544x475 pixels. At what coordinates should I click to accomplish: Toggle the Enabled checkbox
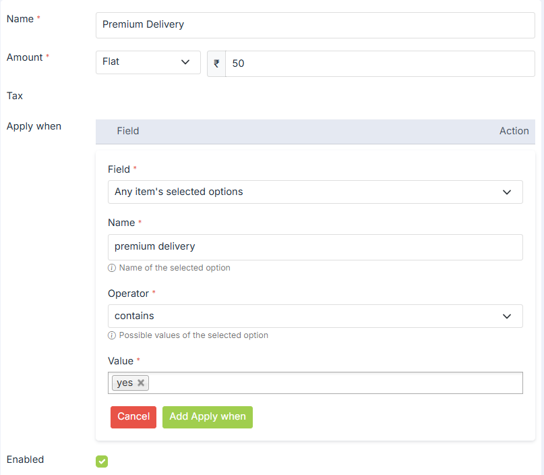tap(102, 462)
